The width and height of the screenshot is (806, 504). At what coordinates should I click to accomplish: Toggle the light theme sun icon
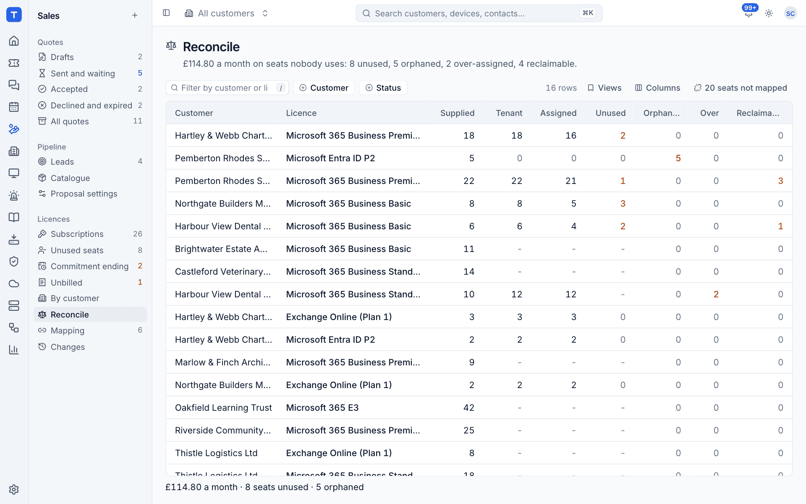click(x=769, y=13)
